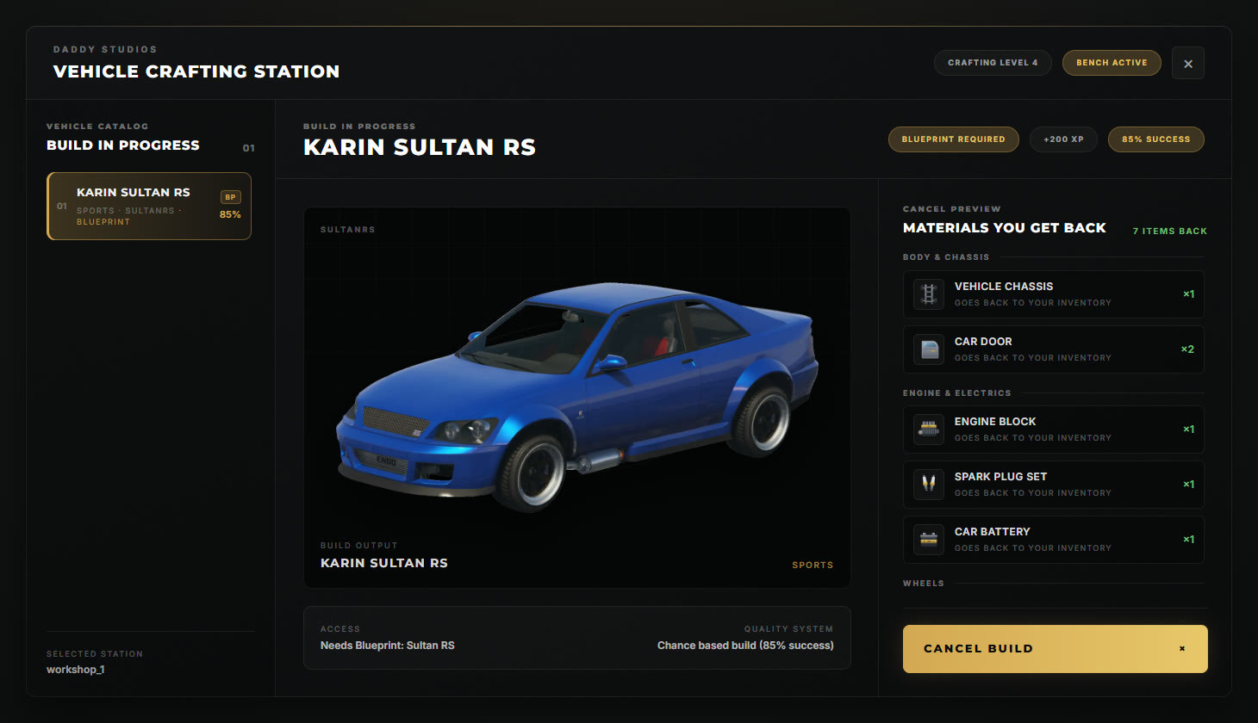Click the blue Sultan RS car preview
This screenshot has height=723, width=1258.
(x=577, y=396)
